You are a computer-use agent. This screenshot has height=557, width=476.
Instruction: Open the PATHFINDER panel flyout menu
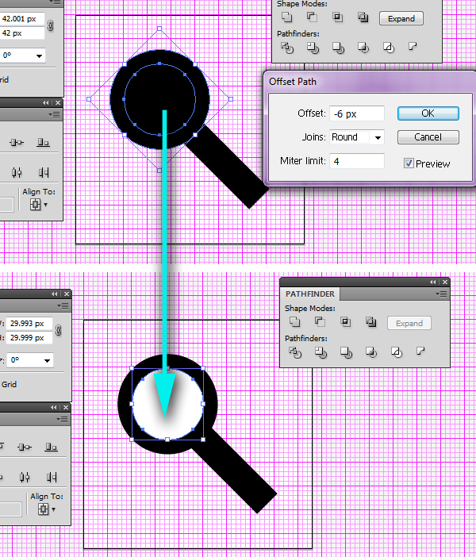pos(442,294)
